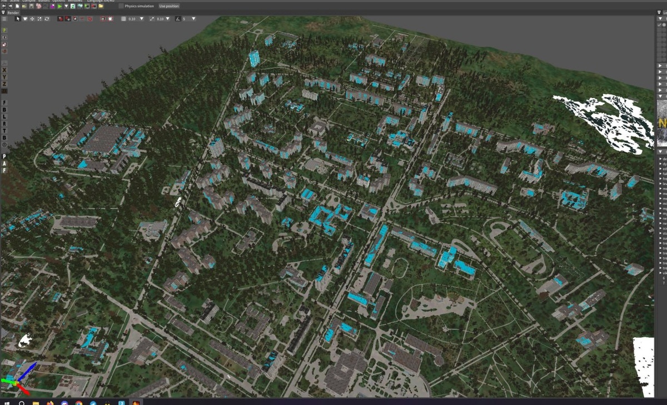
Task: Click the red-white cube sidebar icon
Action: [x=4, y=44]
